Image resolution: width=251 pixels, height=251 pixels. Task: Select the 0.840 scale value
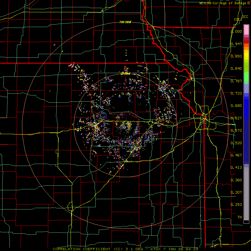click(236, 69)
